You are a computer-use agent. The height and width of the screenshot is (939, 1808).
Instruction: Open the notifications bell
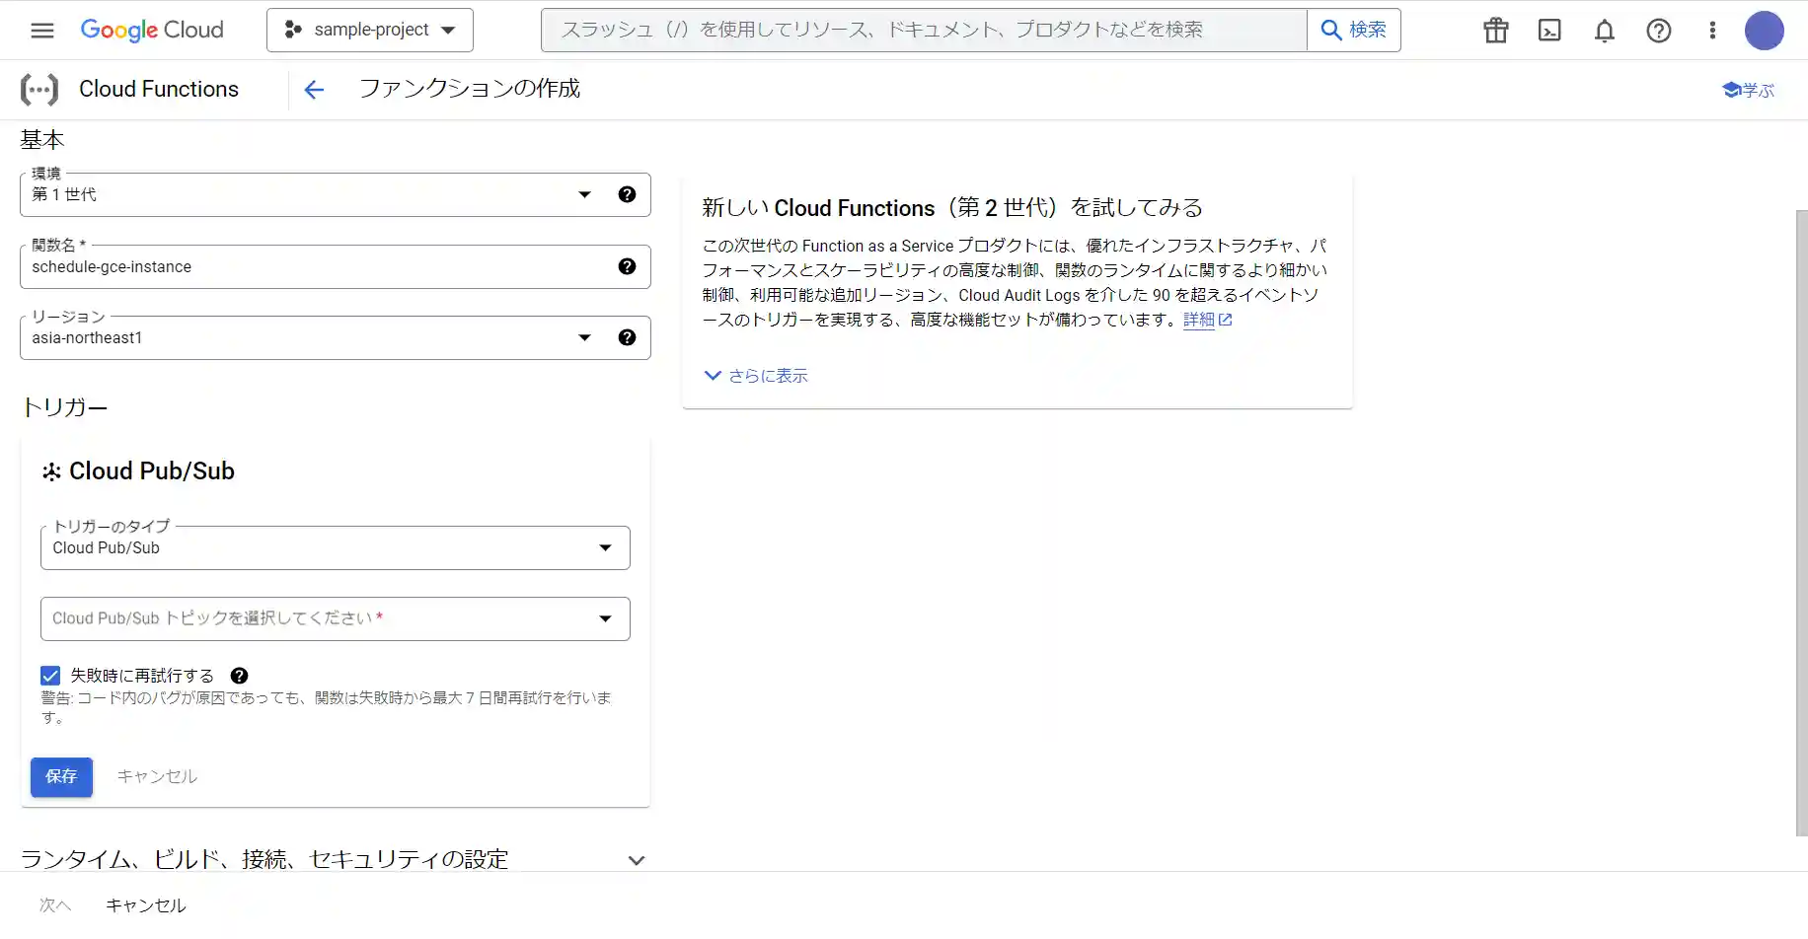[x=1605, y=31]
